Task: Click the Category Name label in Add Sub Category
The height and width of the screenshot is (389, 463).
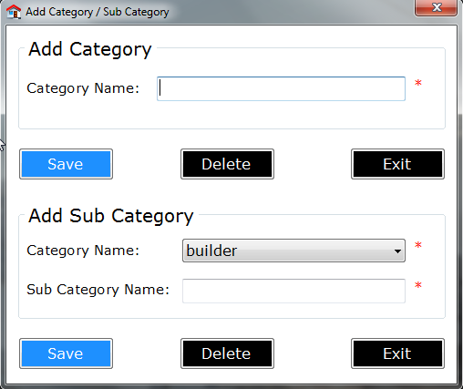Action: click(83, 251)
